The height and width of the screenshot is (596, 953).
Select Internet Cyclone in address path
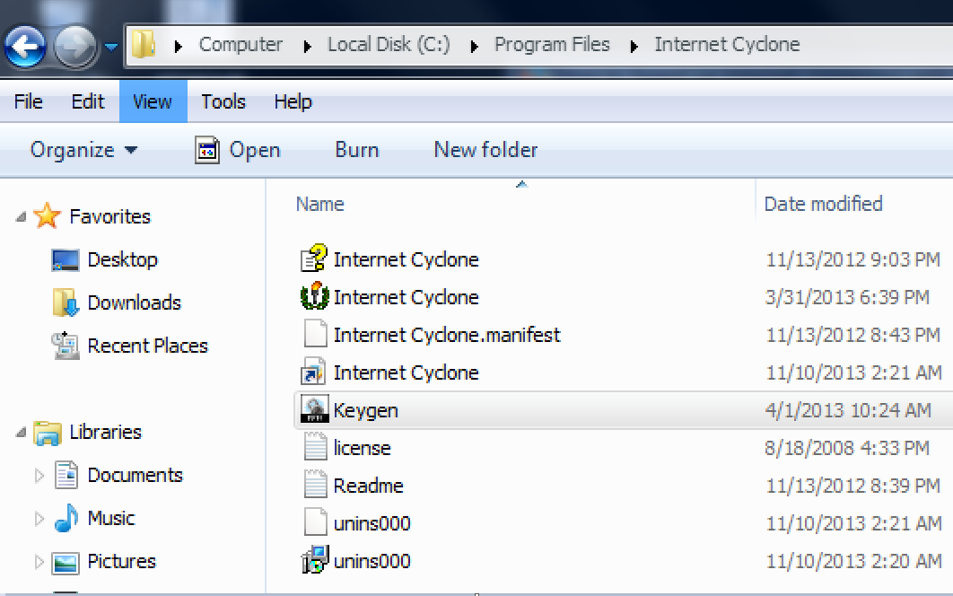pyautogui.click(x=727, y=44)
